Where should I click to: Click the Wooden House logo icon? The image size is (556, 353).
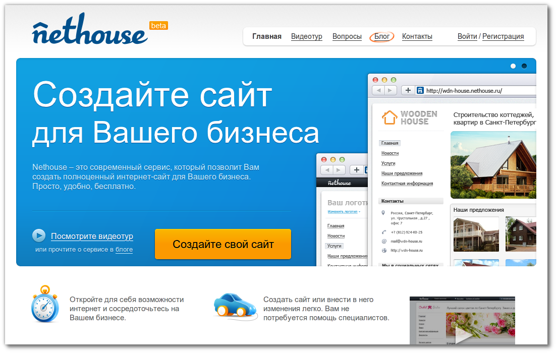tap(390, 117)
